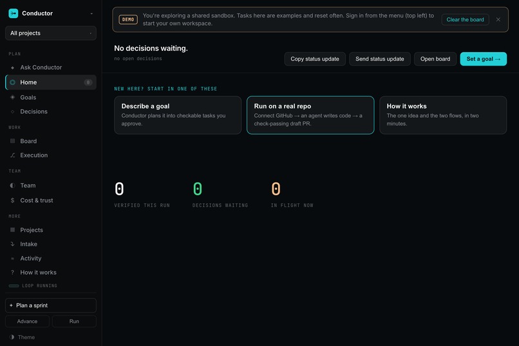Toggle the Theme half-moon icon
The width and height of the screenshot is (519, 346).
click(x=12, y=337)
